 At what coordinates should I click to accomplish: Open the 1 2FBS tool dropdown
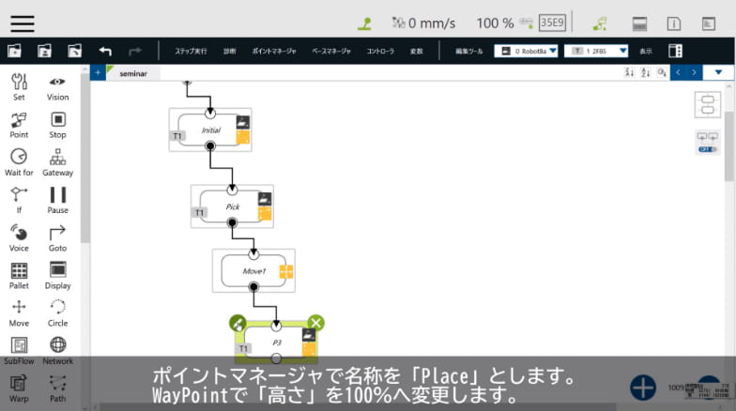pos(595,51)
